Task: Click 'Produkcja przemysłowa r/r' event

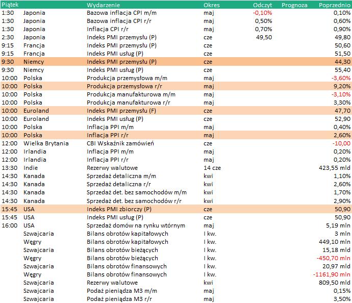Action: [124, 86]
